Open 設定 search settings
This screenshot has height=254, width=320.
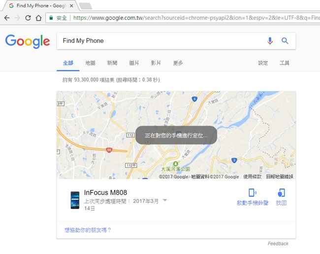tap(263, 63)
